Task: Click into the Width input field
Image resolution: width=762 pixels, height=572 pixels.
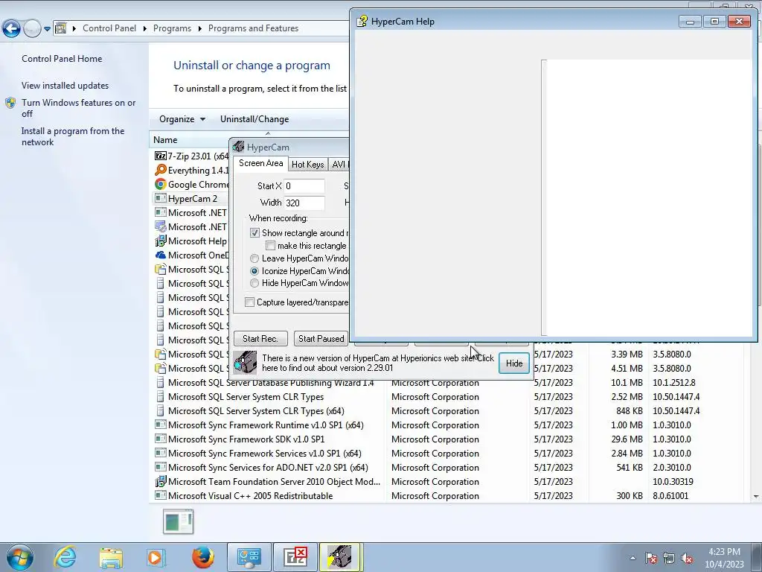Action: (304, 203)
